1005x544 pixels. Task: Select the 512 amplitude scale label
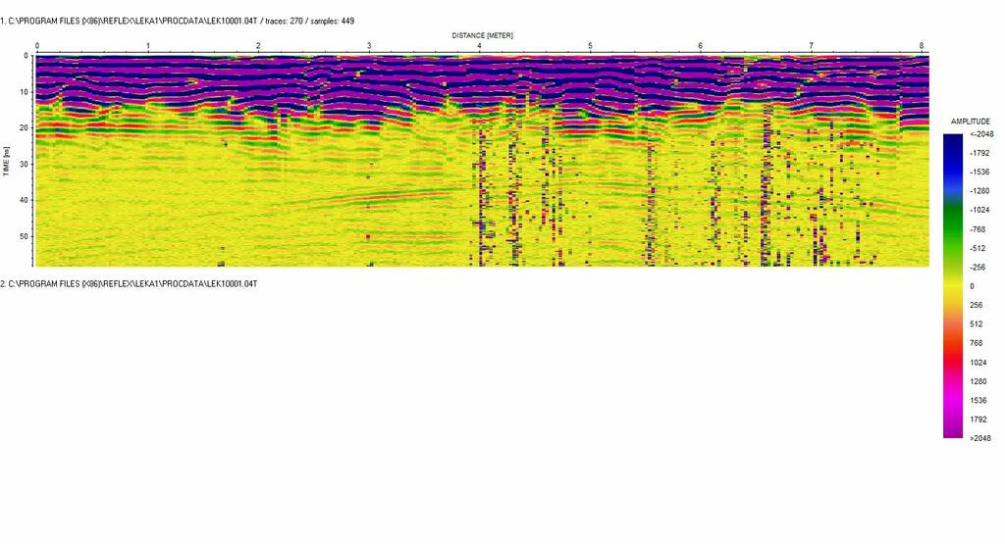tap(976, 323)
